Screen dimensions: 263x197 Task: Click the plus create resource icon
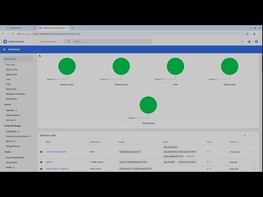(x=242, y=42)
